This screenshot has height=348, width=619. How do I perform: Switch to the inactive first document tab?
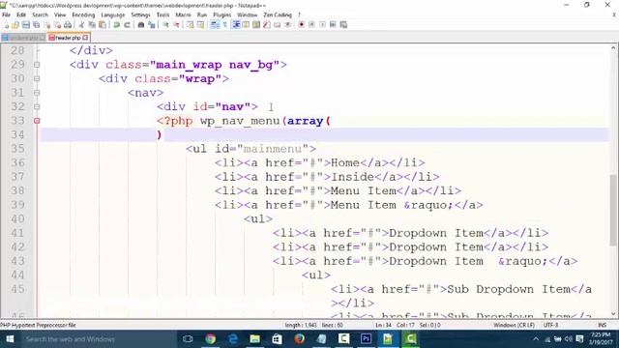click(x=23, y=38)
